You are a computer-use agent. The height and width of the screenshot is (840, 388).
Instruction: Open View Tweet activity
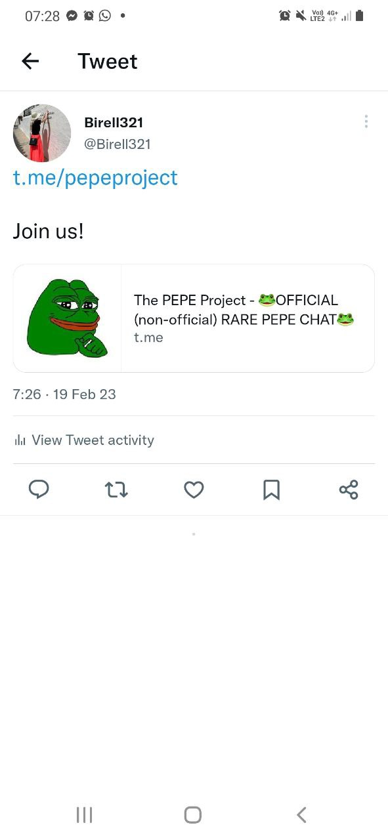click(x=93, y=440)
